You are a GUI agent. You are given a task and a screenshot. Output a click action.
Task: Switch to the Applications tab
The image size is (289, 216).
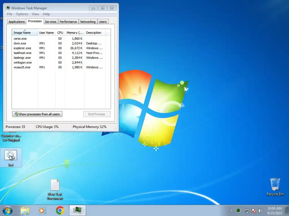[17, 21]
